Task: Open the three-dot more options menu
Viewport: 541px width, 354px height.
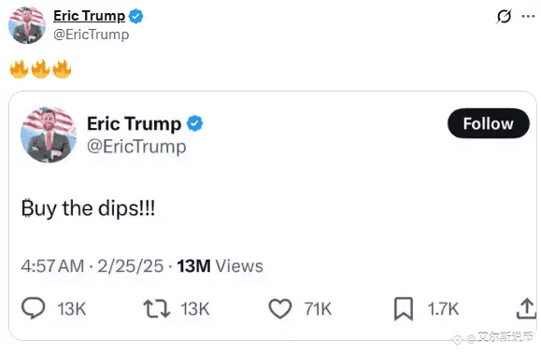Action: coord(528,16)
